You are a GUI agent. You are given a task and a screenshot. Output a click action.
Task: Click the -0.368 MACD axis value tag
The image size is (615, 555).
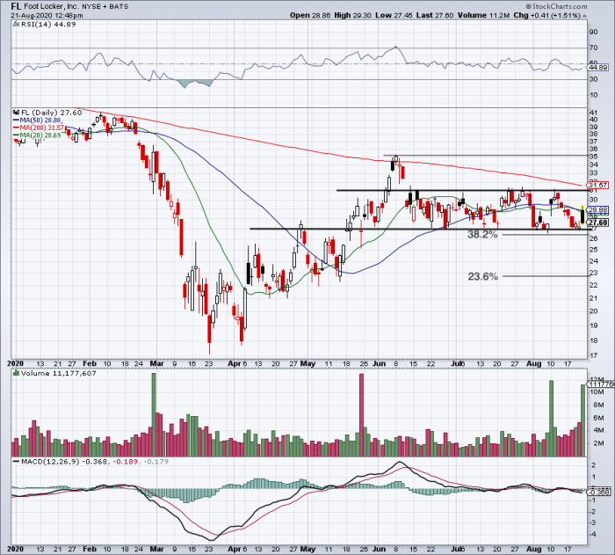tap(599, 493)
